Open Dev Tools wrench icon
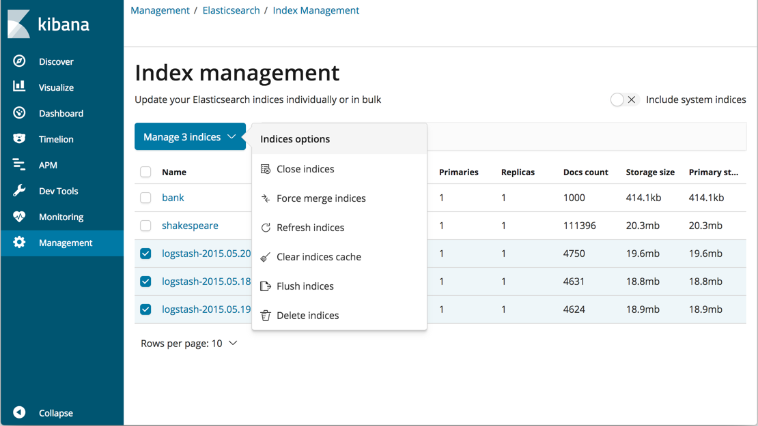Viewport: 758px width, 426px height. (19, 190)
